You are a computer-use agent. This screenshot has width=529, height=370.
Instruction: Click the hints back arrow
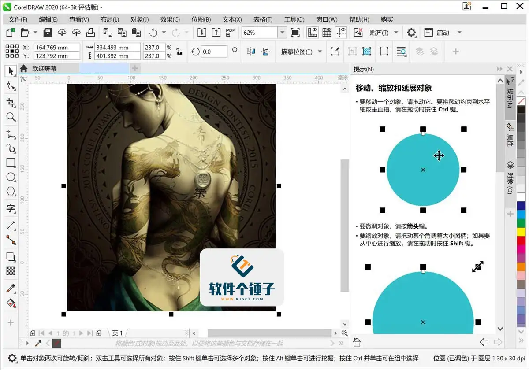coord(484,342)
